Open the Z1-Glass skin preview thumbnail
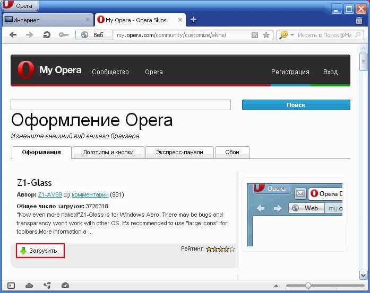370x293 pixels. pos(295,215)
